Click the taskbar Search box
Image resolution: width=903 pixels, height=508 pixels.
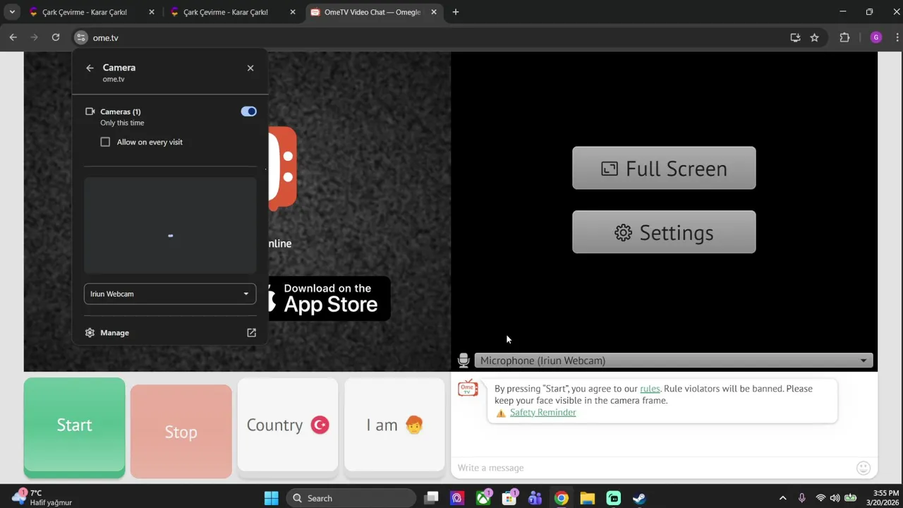click(x=353, y=498)
